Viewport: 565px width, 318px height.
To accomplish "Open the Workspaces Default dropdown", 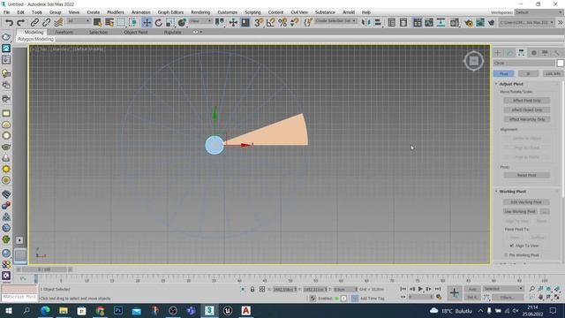I will pyautogui.click(x=539, y=12).
